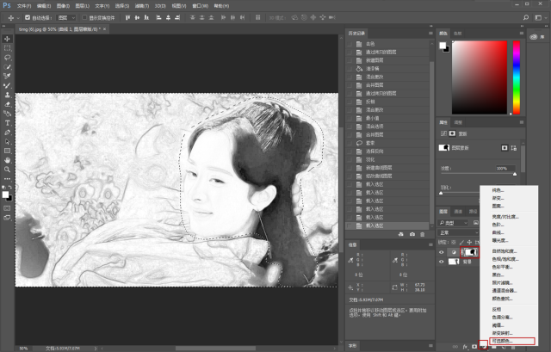Click the Change Screen Mode icon
This screenshot has width=551, height=352.
(7, 218)
